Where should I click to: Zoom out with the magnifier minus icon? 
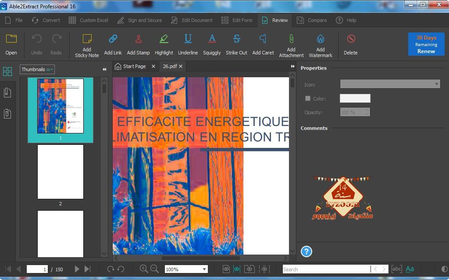click(154, 269)
